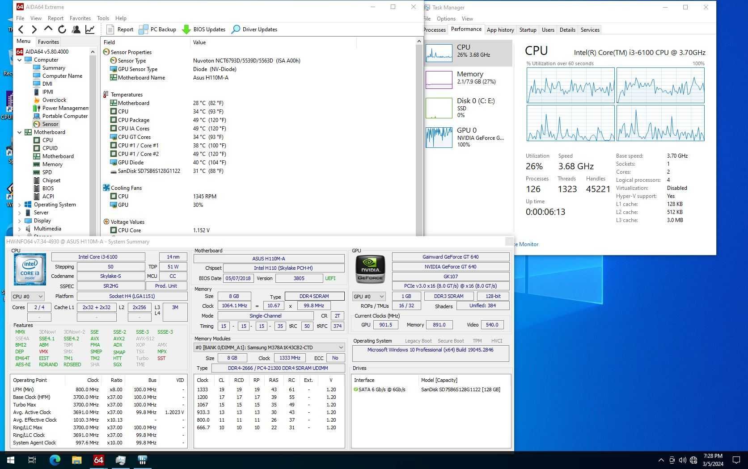
Task: Select Overclock in the AIDA64 tree
Action: pos(54,100)
